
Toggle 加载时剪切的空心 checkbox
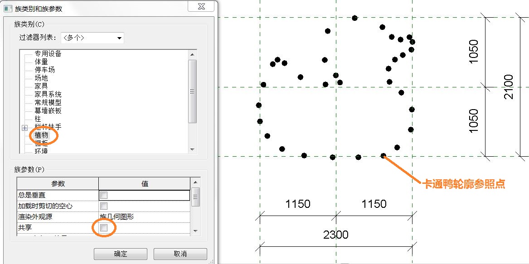[x=104, y=206]
